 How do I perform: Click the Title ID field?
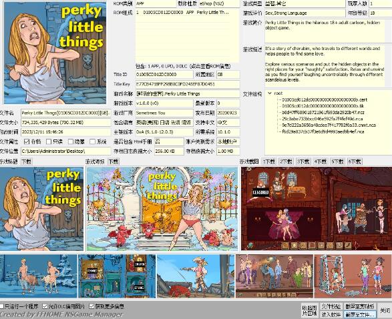(x=164, y=75)
